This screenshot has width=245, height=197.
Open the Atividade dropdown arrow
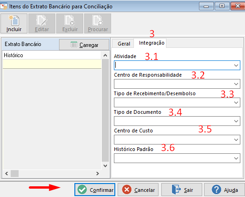pyautogui.click(x=236, y=65)
